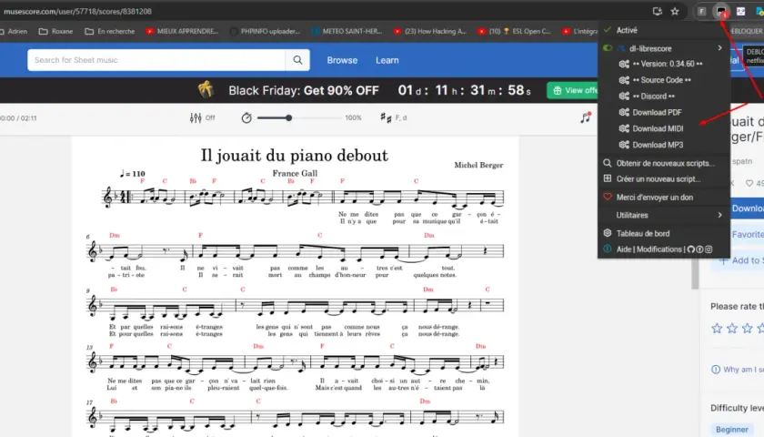Viewport: 764px width, 437px height.
Task: Open the Adrien bookmark folder
Action: click(x=14, y=31)
